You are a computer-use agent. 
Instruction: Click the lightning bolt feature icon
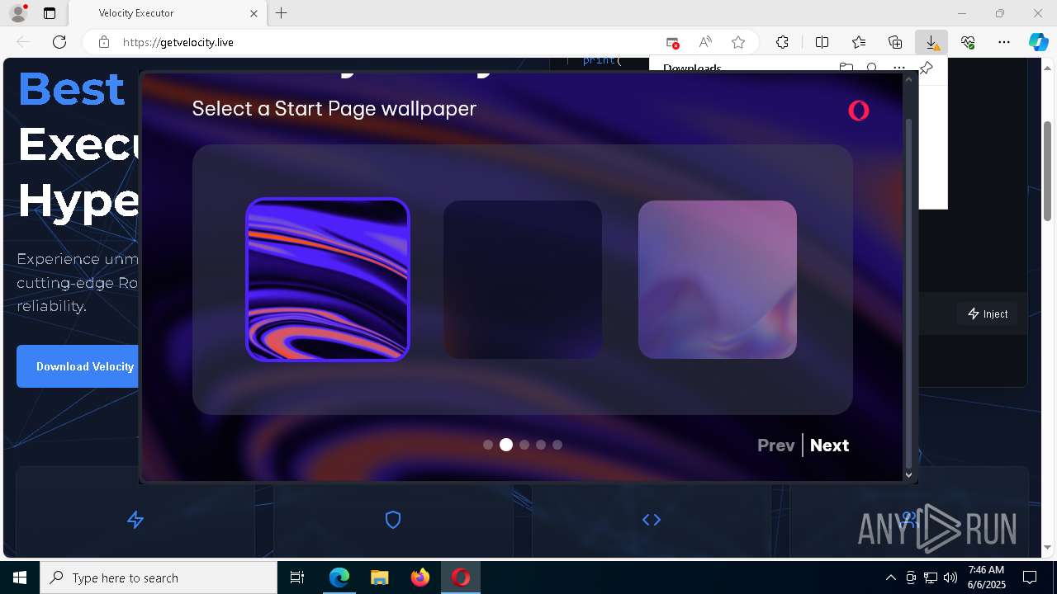coord(135,520)
